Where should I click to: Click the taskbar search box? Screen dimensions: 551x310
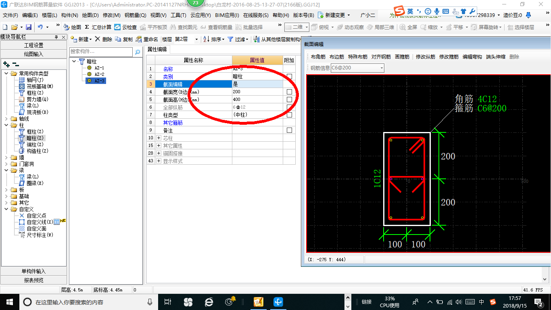pyautogui.click(x=89, y=302)
